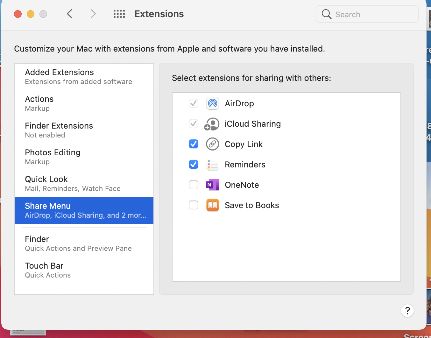431x338 pixels.
Task: Close the Extensions window
Action: click(18, 14)
